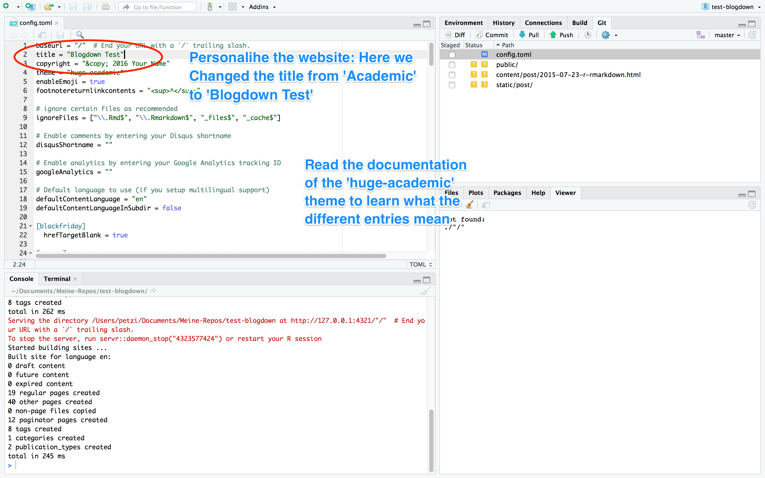Viewport: 765px width, 478px height.
Task: Open the Addins dropdown menu
Action: click(x=262, y=7)
